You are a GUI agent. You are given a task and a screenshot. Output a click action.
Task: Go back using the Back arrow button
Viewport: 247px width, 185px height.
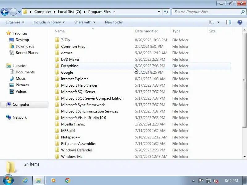[x=5, y=12]
